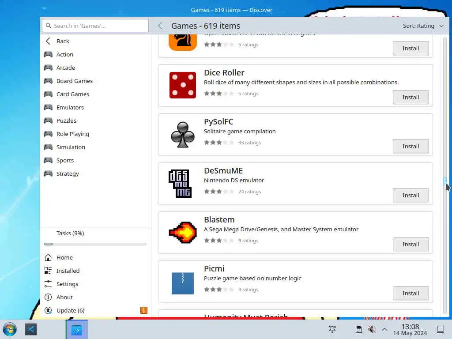Click the Home house icon
Image resolution: width=452 pixels, height=339 pixels.
tap(48, 257)
